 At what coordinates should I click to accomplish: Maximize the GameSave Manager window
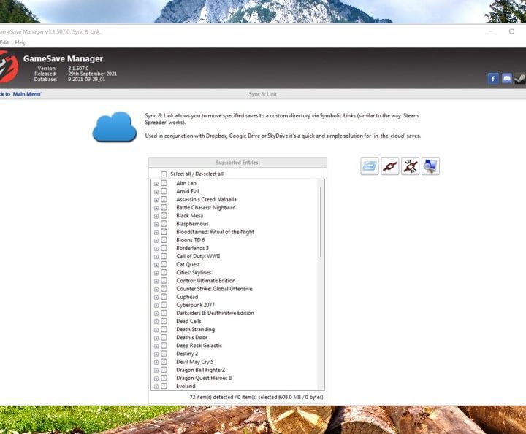point(511,31)
